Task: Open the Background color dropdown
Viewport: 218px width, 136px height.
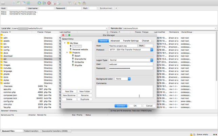Action: coord(129,79)
